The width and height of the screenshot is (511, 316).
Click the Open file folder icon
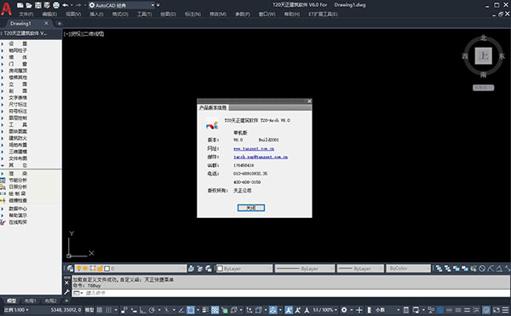click(x=29, y=5)
